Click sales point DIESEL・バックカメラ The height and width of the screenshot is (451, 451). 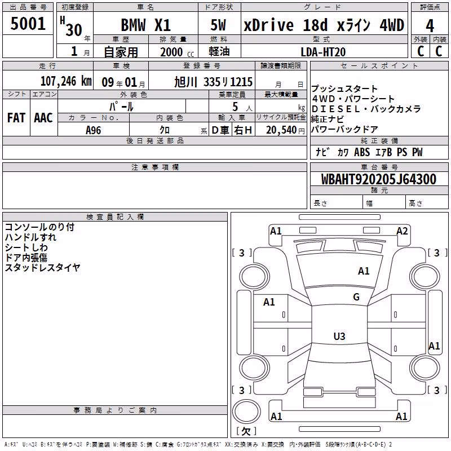pyautogui.click(x=366, y=109)
